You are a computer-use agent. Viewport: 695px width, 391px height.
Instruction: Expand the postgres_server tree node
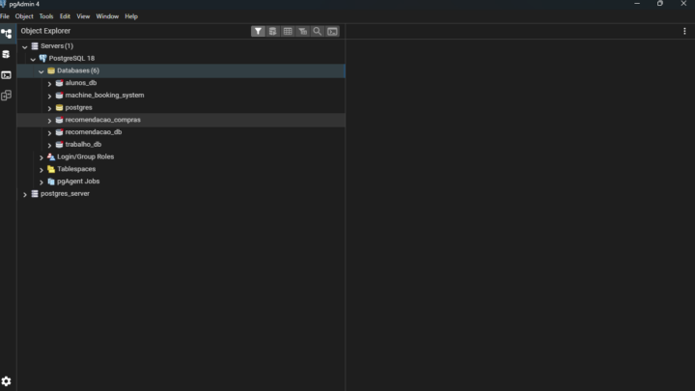[x=25, y=194]
